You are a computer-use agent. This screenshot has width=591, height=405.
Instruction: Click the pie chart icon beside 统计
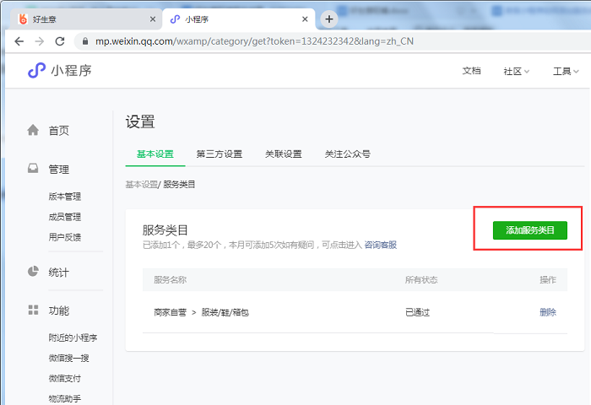pyautogui.click(x=33, y=271)
